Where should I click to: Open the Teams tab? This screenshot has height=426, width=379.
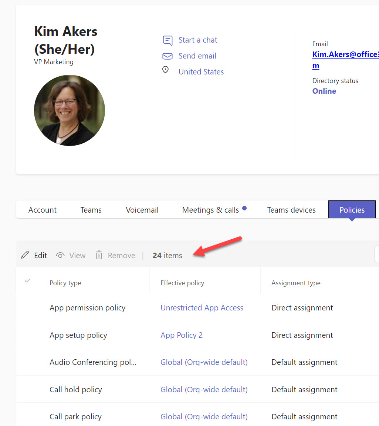[x=91, y=210]
